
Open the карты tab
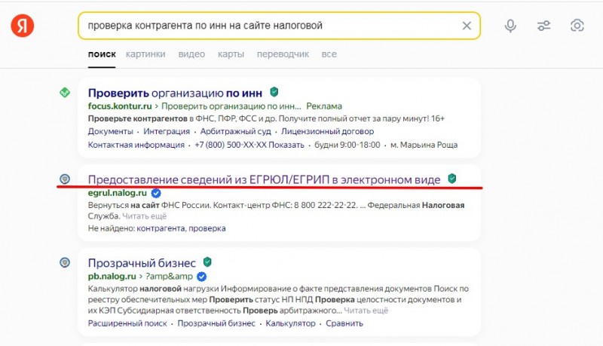tap(231, 54)
